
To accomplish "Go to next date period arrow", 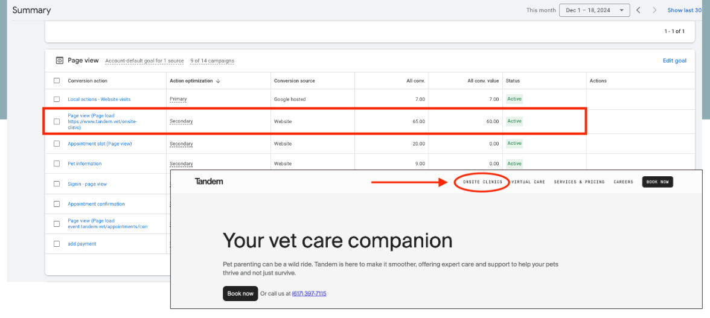I will pos(654,10).
